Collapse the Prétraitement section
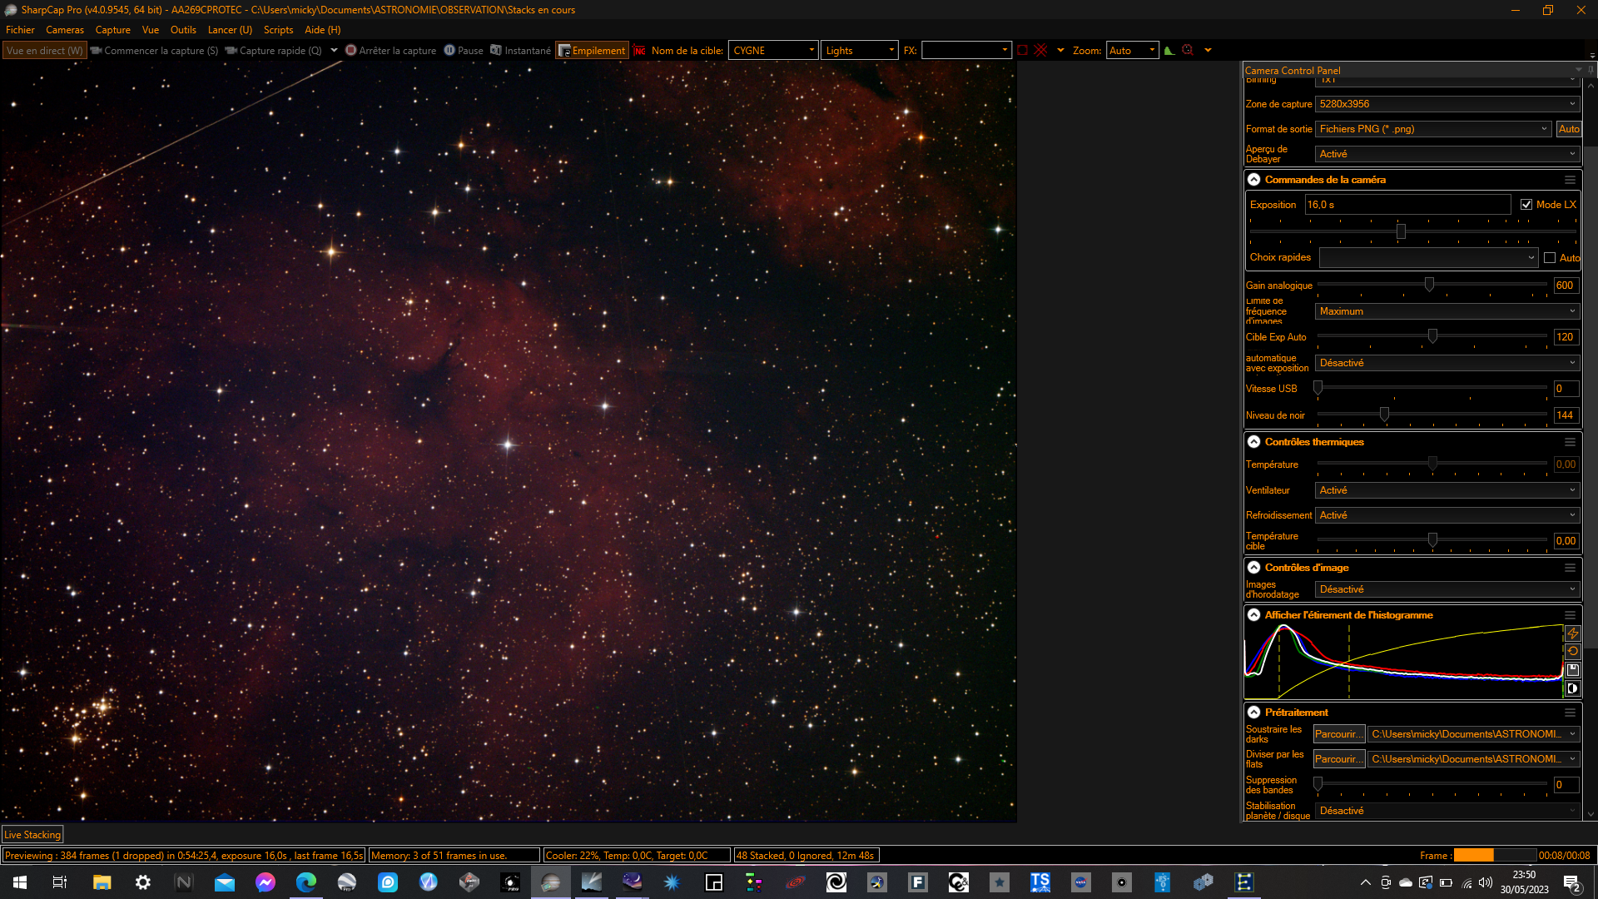 (x=1253, y=713)
